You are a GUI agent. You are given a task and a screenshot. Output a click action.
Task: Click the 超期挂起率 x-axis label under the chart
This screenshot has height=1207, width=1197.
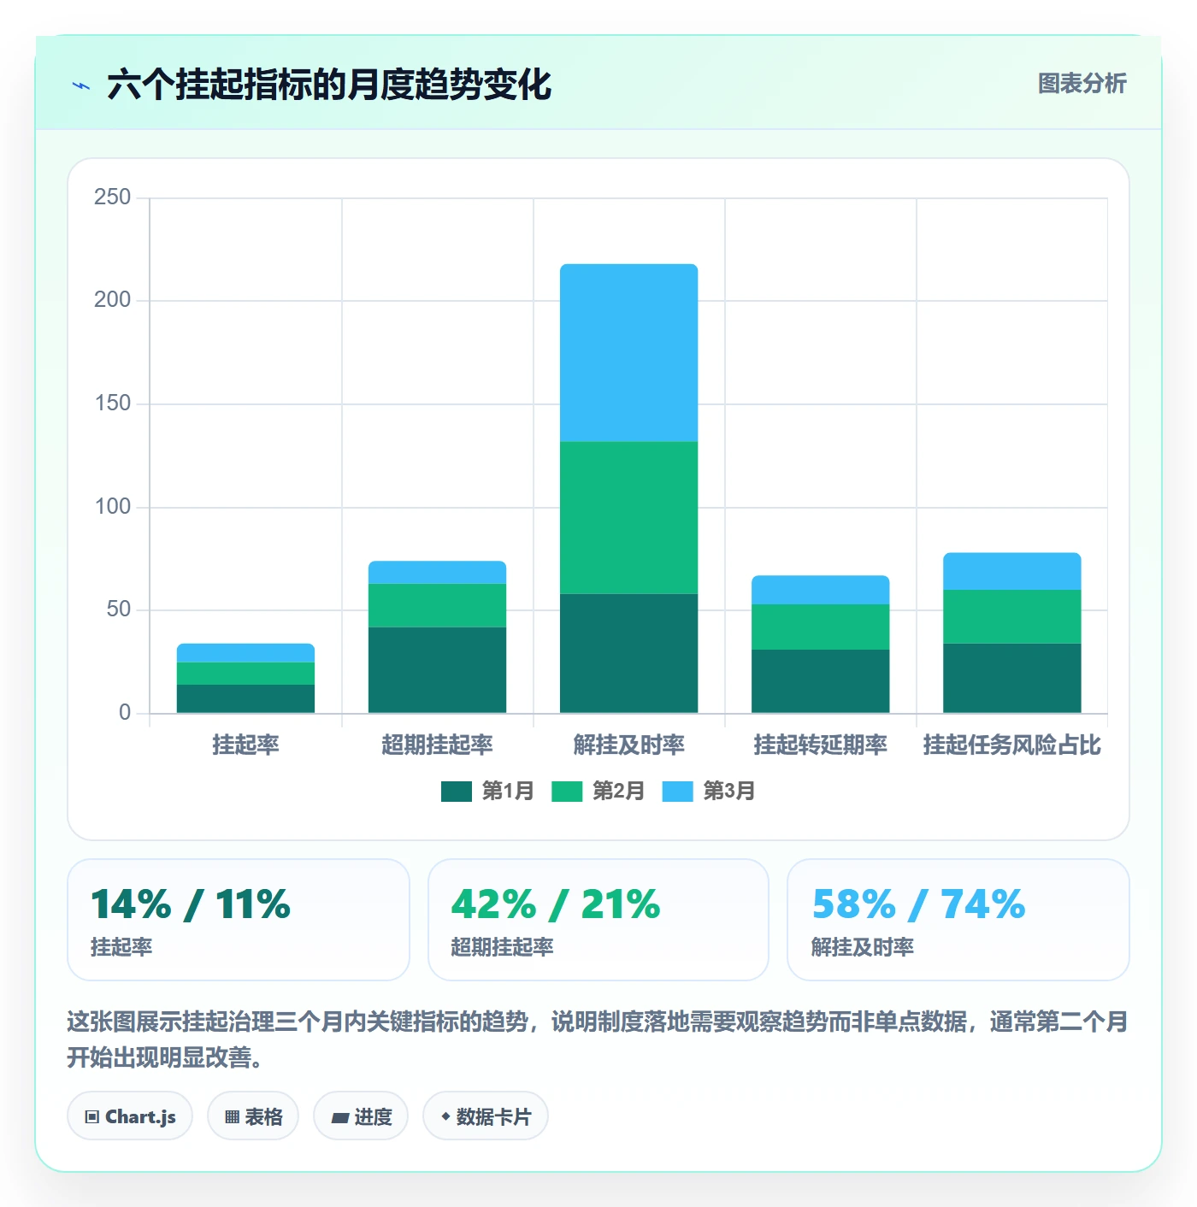point(438,745)
